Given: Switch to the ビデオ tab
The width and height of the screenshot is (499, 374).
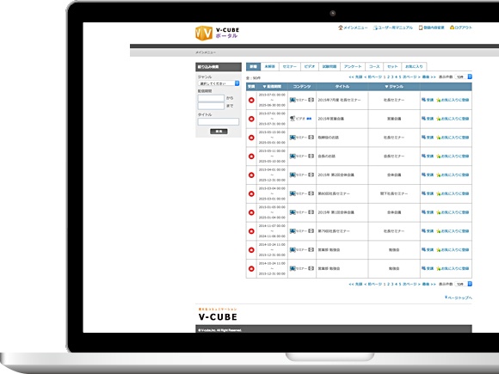Looking at the screenshot, I should tap(310, 67).
